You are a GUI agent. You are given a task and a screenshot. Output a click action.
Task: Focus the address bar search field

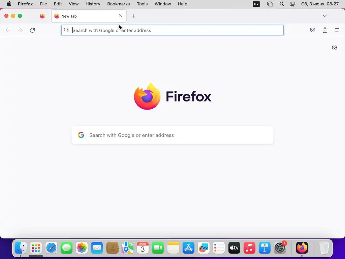point(172,30)
